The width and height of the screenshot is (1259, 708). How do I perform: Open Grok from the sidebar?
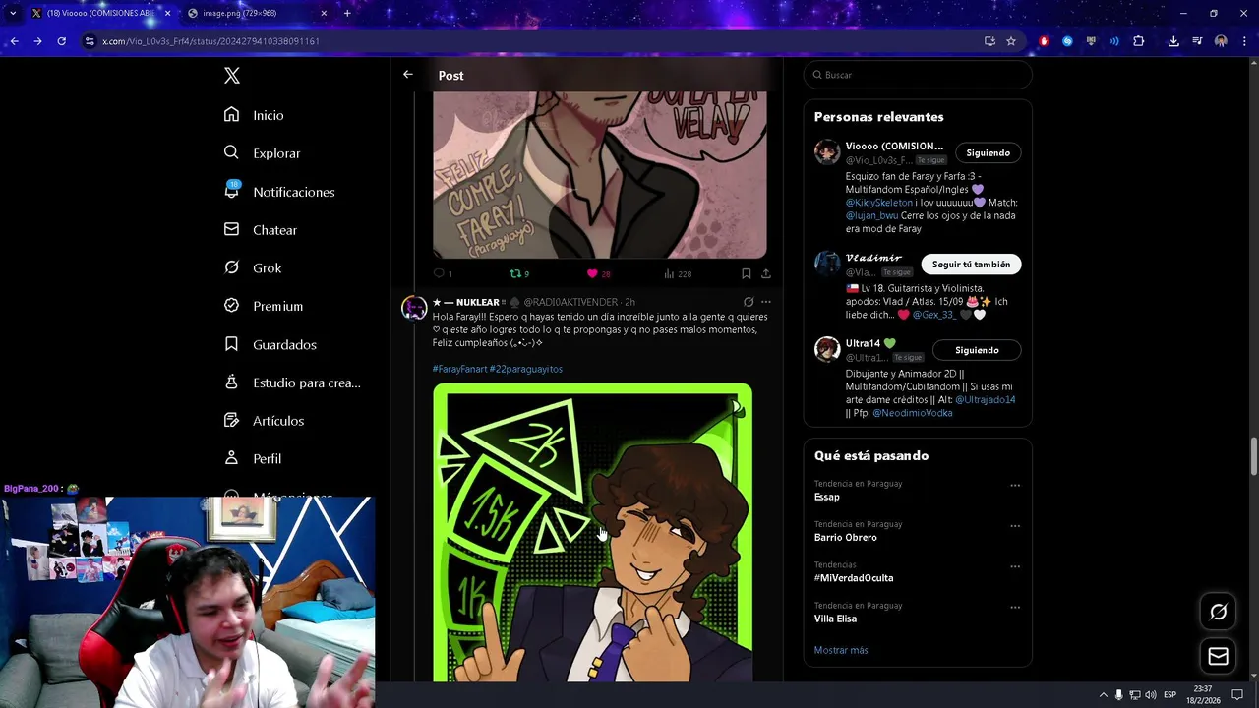[x=253, y=267]
